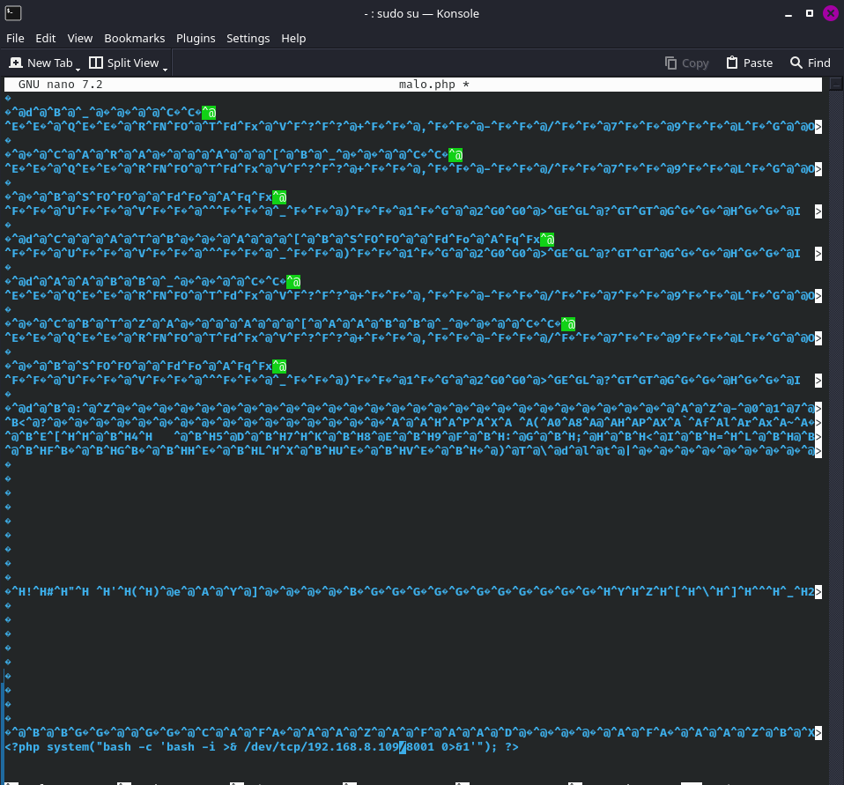Click the Paste toolbar button
This screenshot has width=844, height=785.
pyautogui.click(x=749, y=63)
